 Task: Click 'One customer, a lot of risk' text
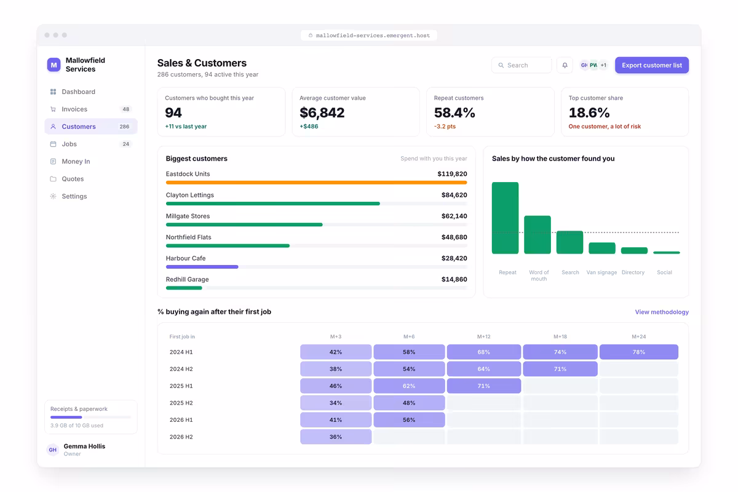pos(605,127)
